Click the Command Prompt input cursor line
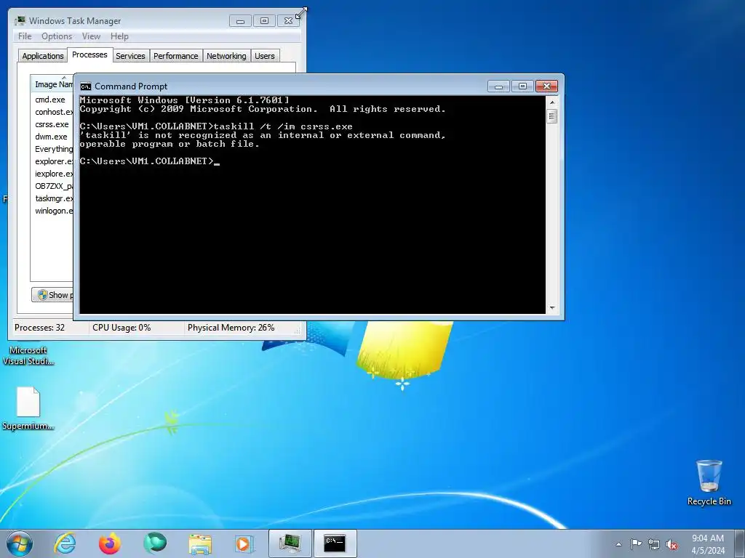The image size is (745, 558). pyautogui.click(x=150, y=161)
